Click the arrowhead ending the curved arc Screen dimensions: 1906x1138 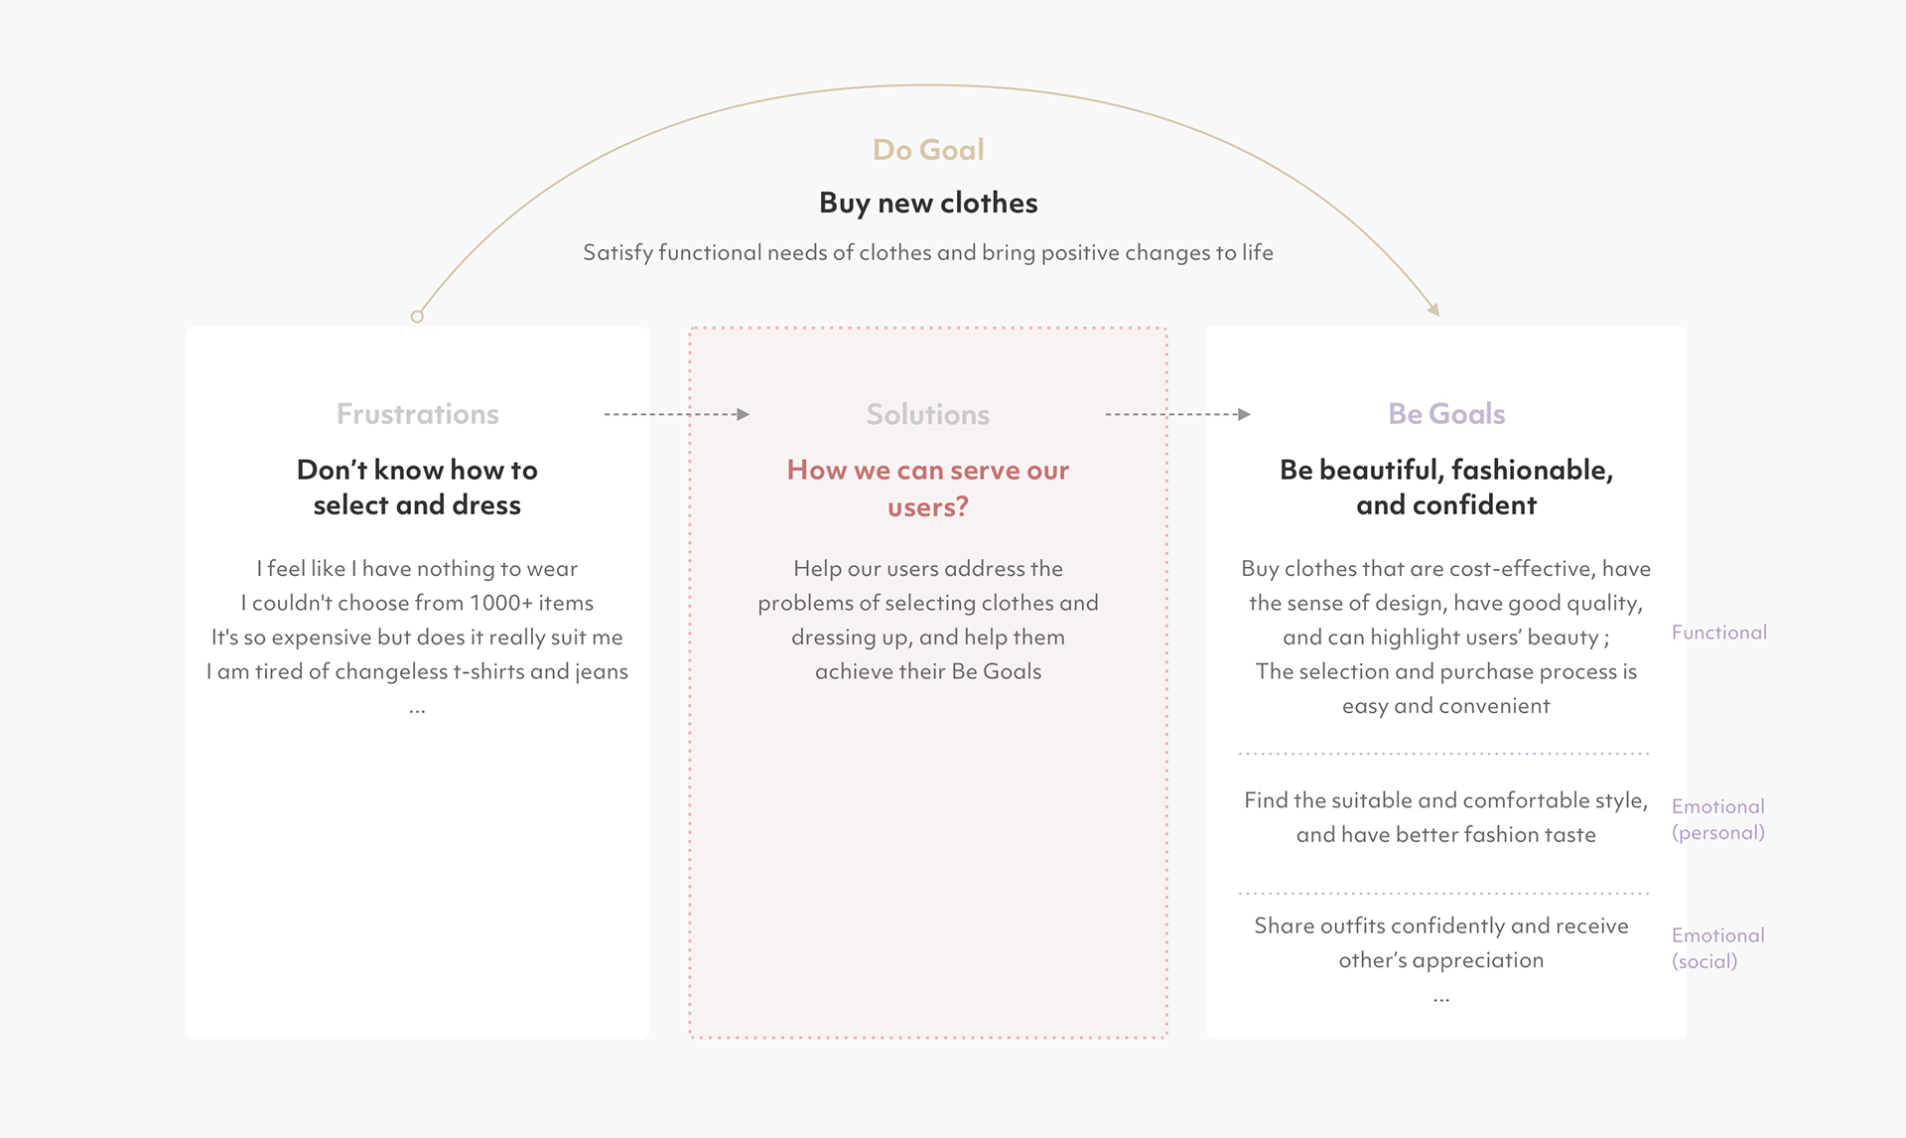pyautogui.click(x=1433, y=310)
